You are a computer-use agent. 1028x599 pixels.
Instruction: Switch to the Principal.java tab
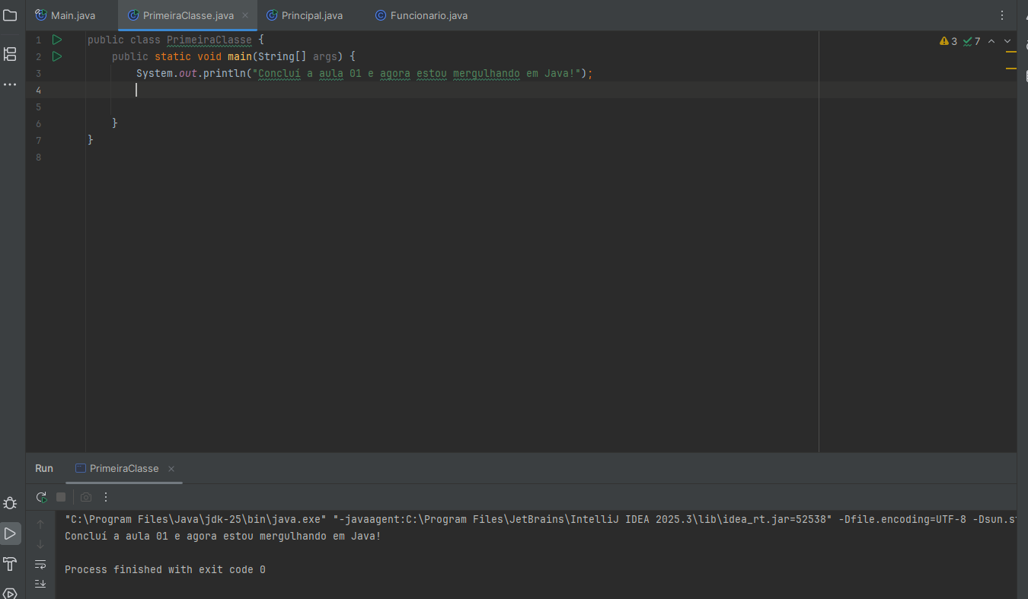pos(305,15)
